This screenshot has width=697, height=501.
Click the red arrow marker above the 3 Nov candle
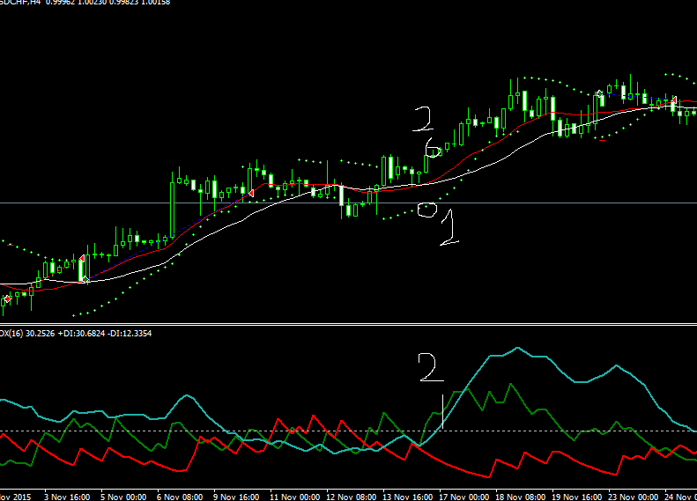(82, 258)
